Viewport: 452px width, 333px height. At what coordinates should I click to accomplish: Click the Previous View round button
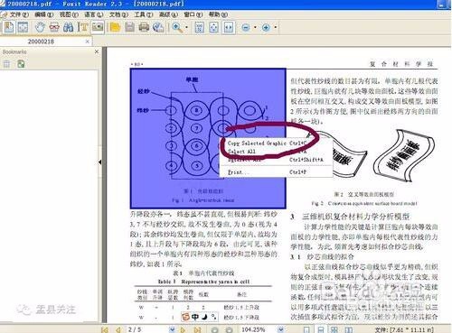[x=214, y=329]
